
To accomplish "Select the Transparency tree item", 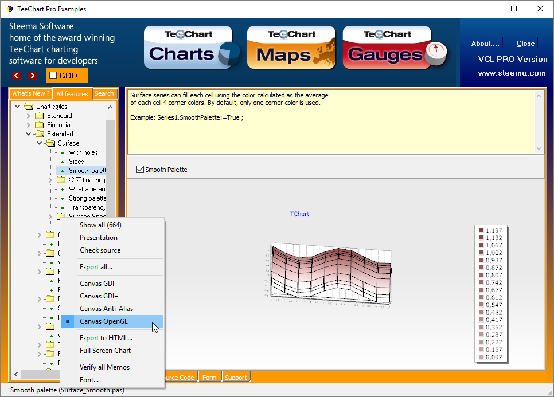I will coord(87,207).
